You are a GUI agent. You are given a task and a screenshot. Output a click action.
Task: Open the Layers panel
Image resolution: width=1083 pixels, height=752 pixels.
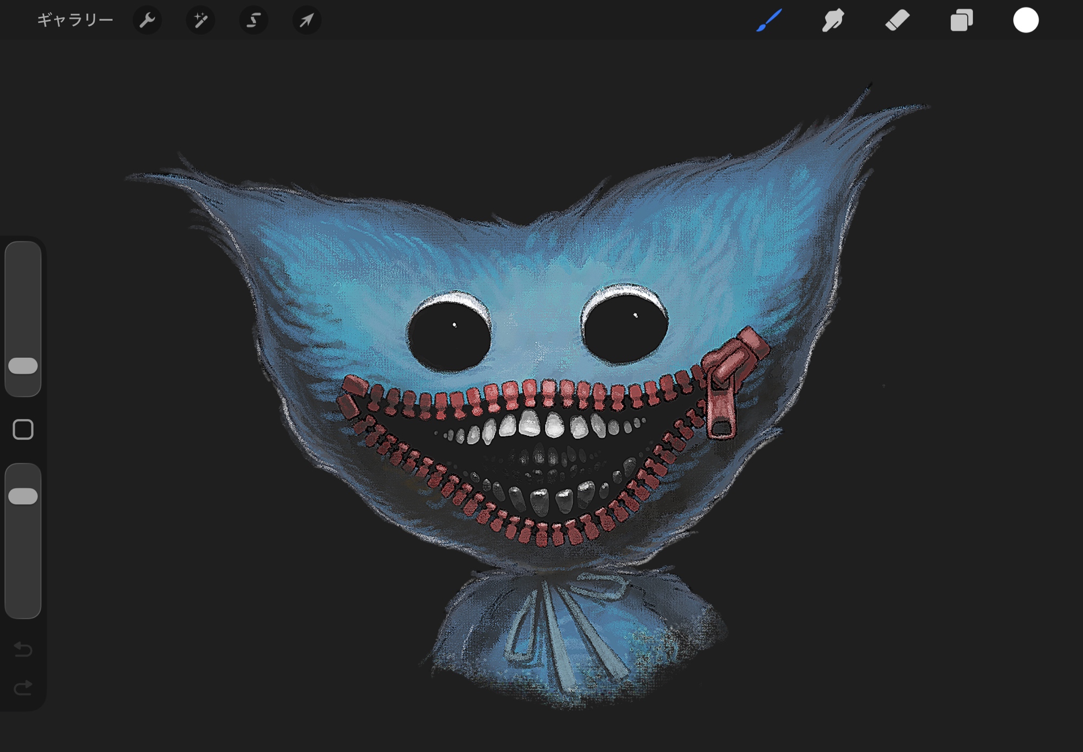(962, 21)
